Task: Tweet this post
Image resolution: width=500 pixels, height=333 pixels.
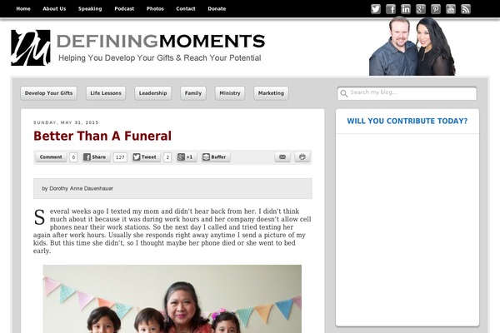Action: tap(145, 157)
